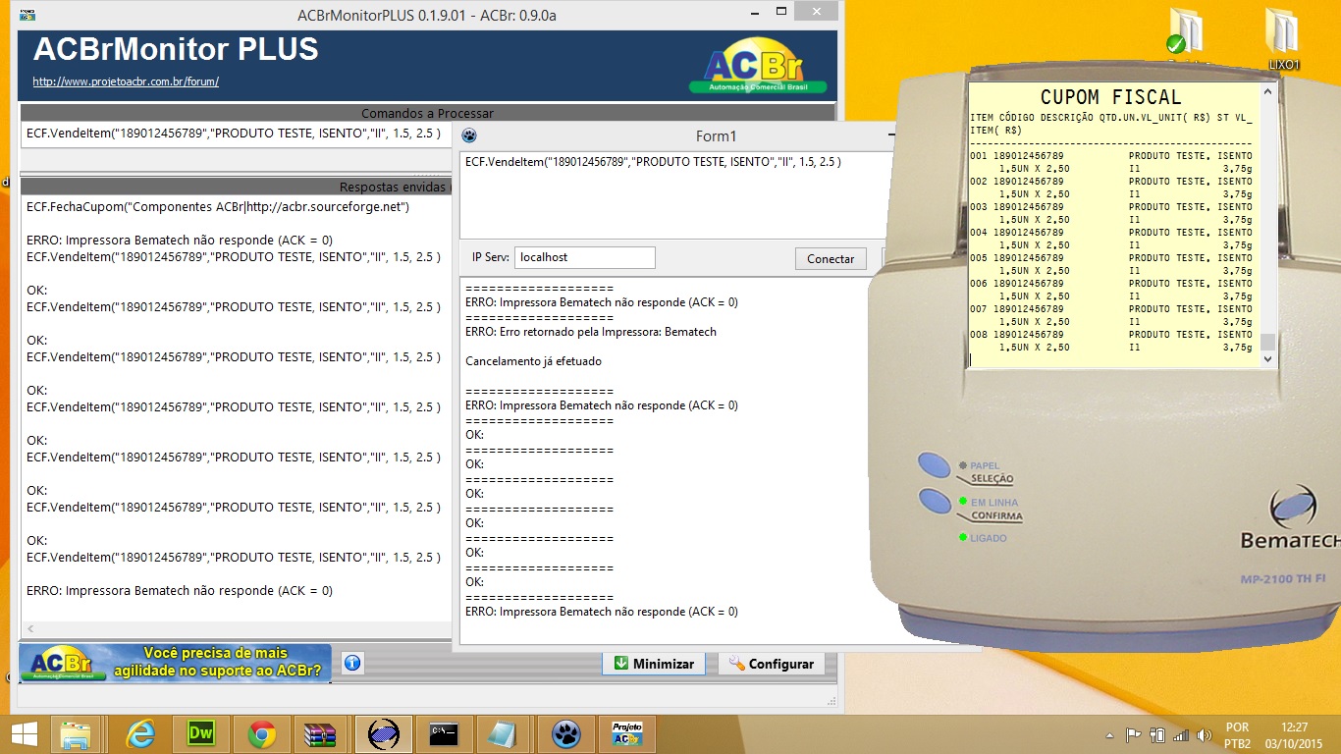This screenshot has height=754, width=1341.
Task: Select 'Erro retornado pela Impressora: Bematech' line
Action: click(x=591, y=332)
